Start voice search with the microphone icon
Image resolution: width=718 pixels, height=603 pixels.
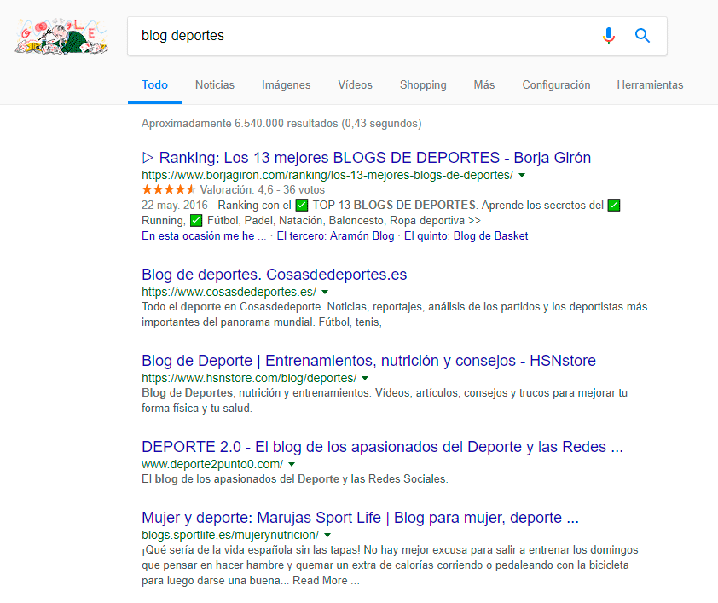coord(609,36)
